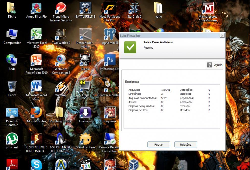This screenshot has width=250, height=170.
Task: Open the Relatório report button
Action: pyautogui.click(x=186, y=145)
